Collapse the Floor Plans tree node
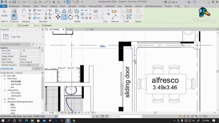Image resolution: width=219 pixels, height=123 pixels. (x=4, y=79)
